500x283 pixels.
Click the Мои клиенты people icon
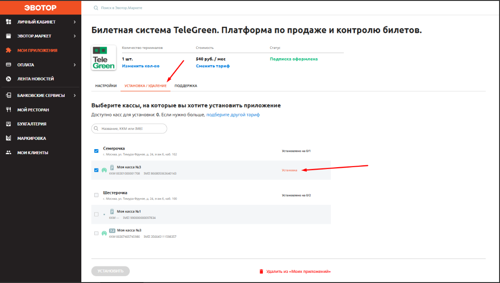point(9,152)
